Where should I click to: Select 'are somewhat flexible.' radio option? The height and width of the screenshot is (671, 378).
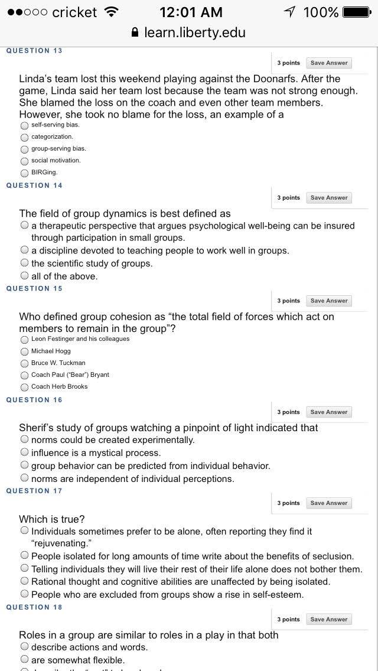point(24,659)
